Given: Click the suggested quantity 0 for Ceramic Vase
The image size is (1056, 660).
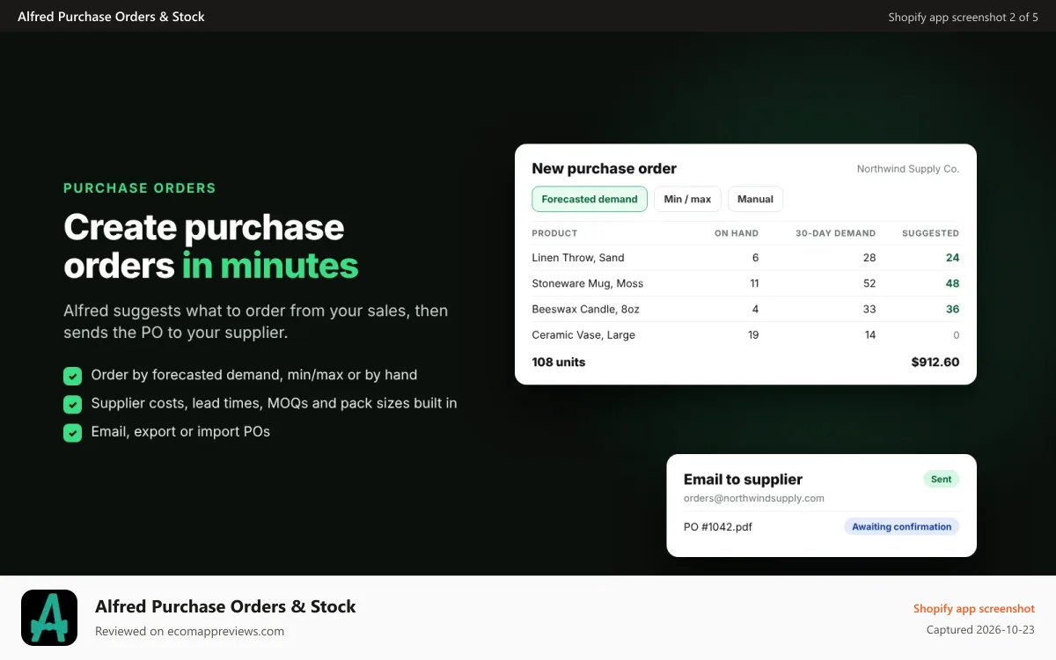Looking at the screenshot, I should pos(956,334).
